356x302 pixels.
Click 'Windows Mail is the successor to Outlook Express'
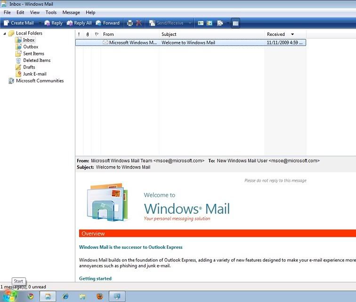pos(131,247)
